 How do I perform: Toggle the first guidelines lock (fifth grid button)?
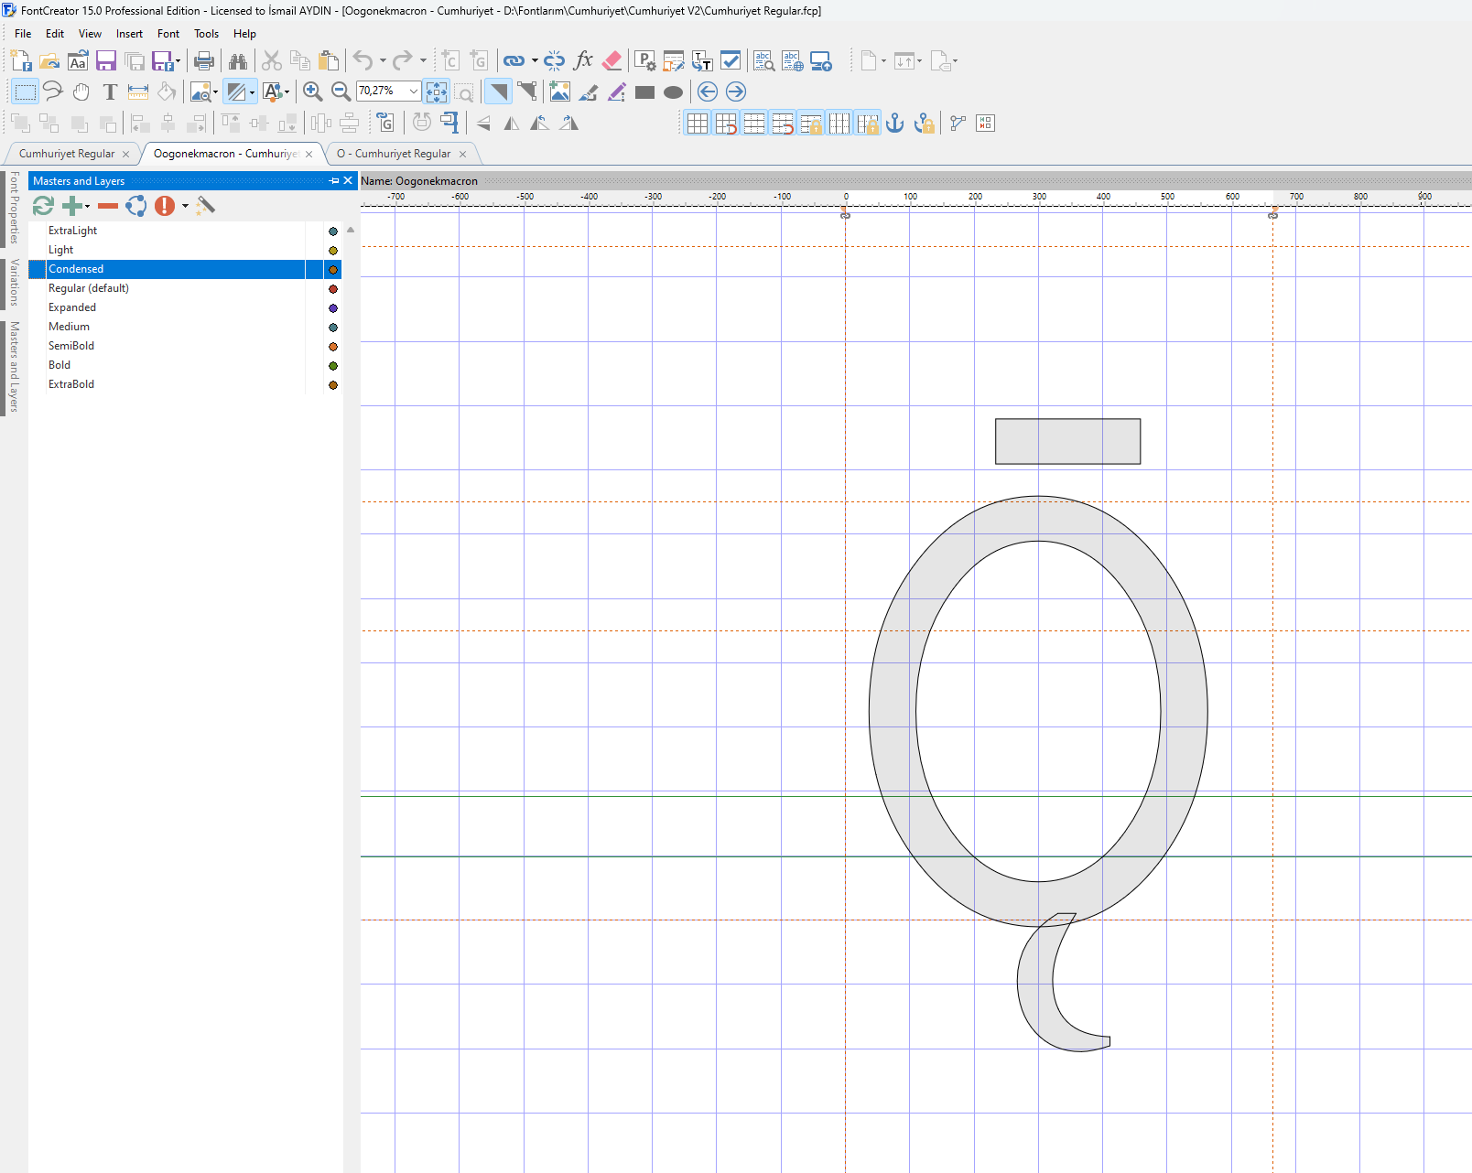(x=811, y=123)
